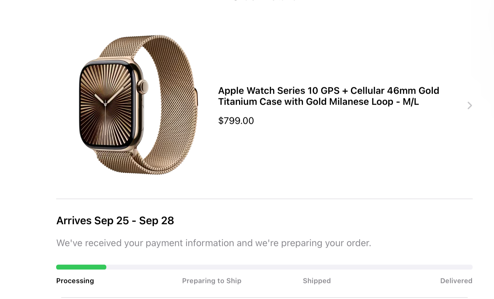494x299 pixels.
Task: Click the green filled progress bar segment
Action: click(x=81, y=267)
